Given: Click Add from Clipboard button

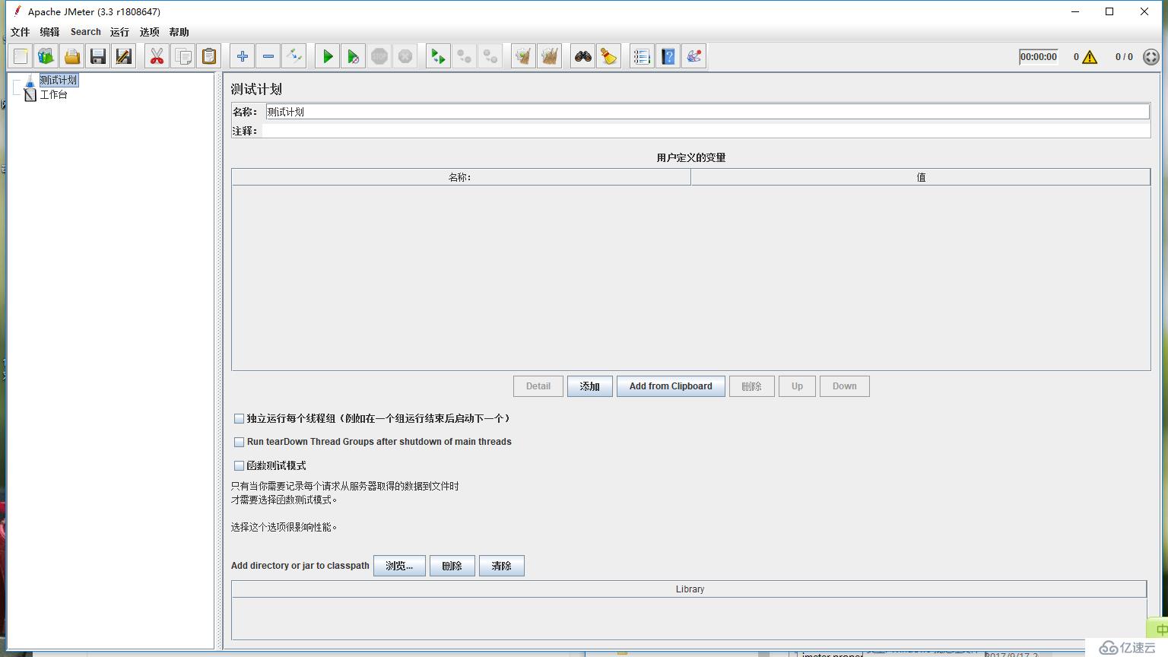Looking at the screenshot, I should pos(671,386).
